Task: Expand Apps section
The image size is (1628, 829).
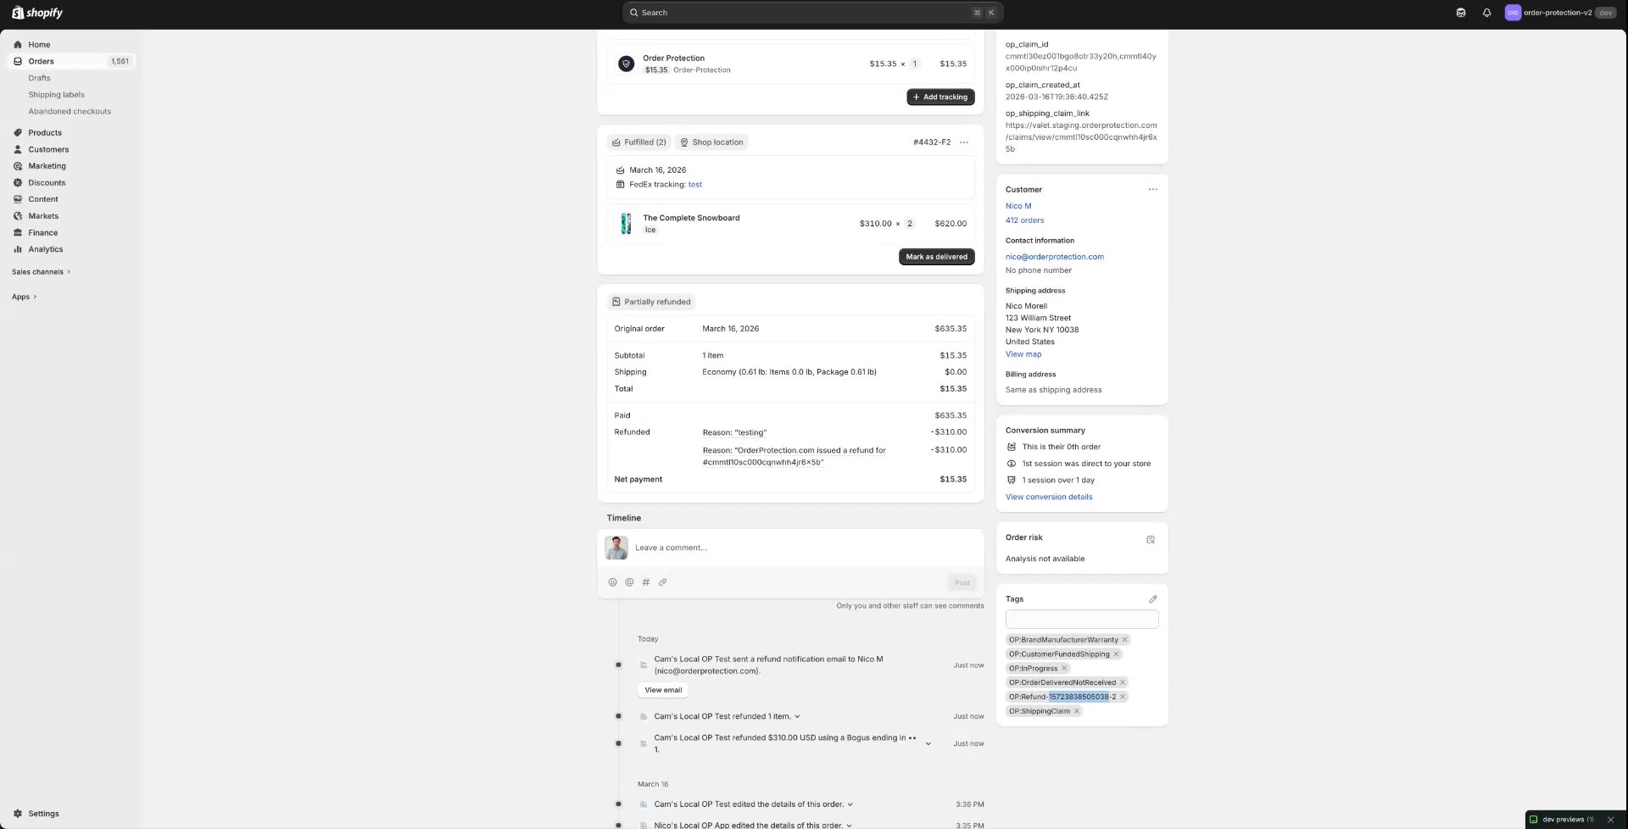Action: coord(24,297)
